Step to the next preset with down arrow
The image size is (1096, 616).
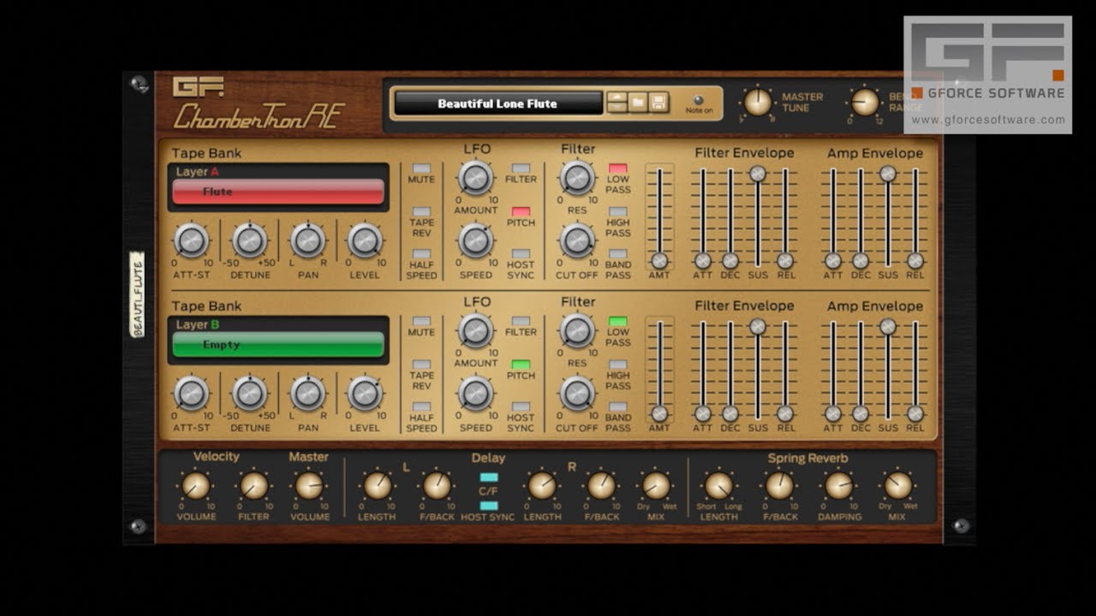pyautogui.click(x=616, y=109)
